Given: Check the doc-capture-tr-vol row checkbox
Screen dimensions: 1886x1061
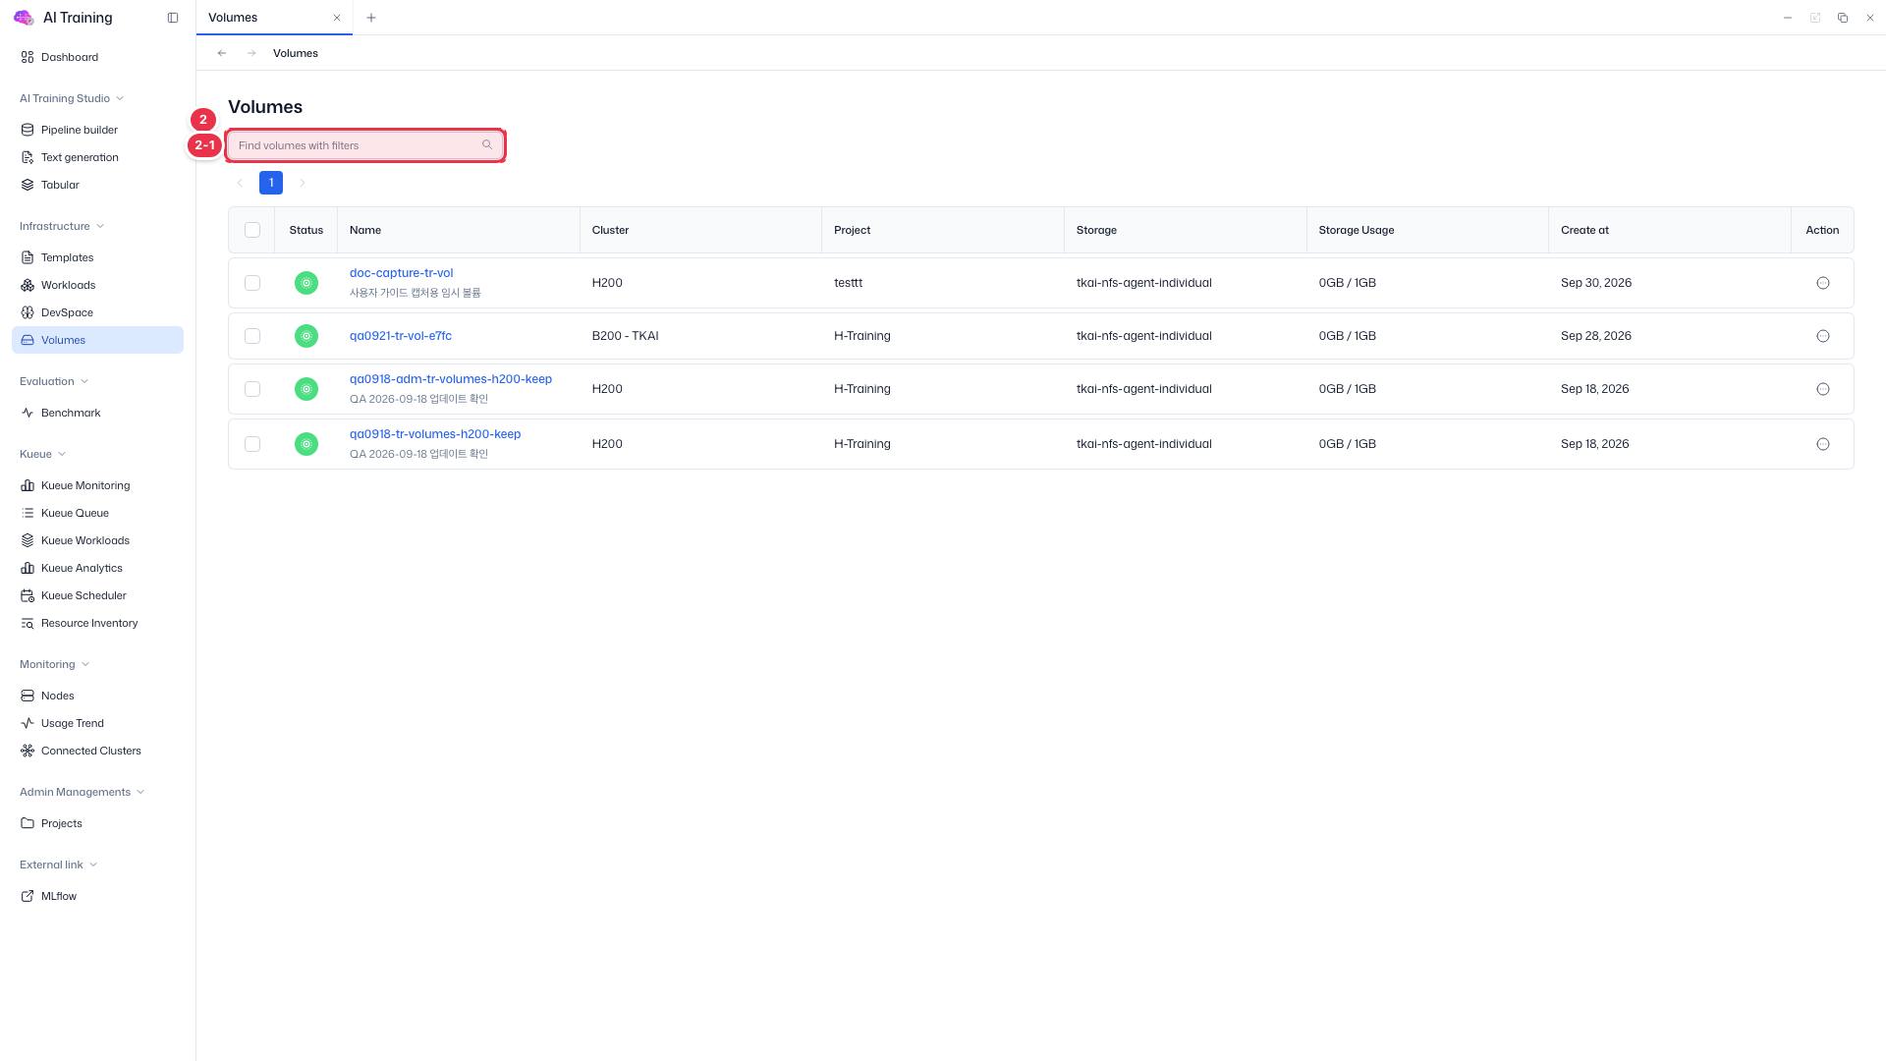Looking at the screenshot, I should pyautogui.click(x=252, y=283).
